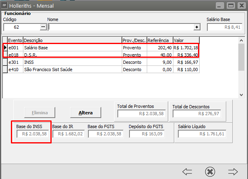Click the FP application icon in title bar
The width and height of the screenshot is (248, 179).
coord(5,5)
